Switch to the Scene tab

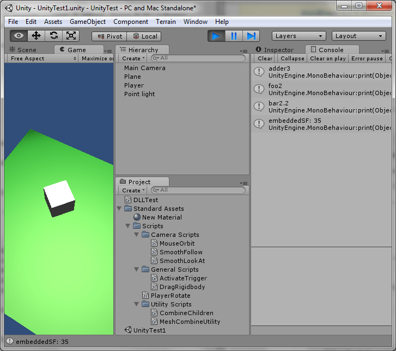[23, 49]
